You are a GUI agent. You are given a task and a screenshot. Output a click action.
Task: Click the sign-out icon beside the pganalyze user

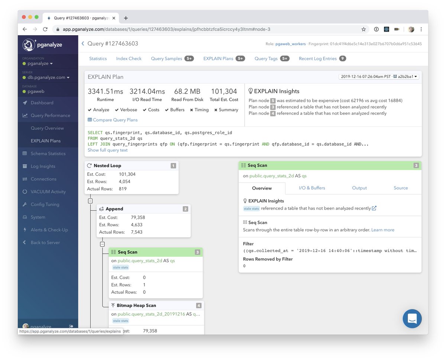71,326
